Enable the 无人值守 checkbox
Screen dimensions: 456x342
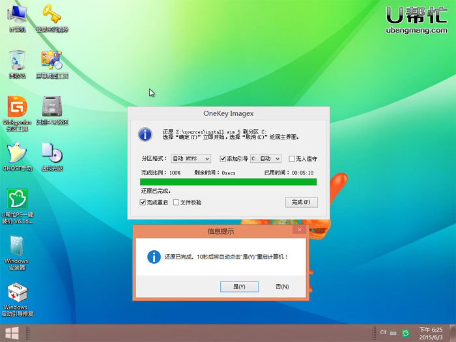(291, 158)
